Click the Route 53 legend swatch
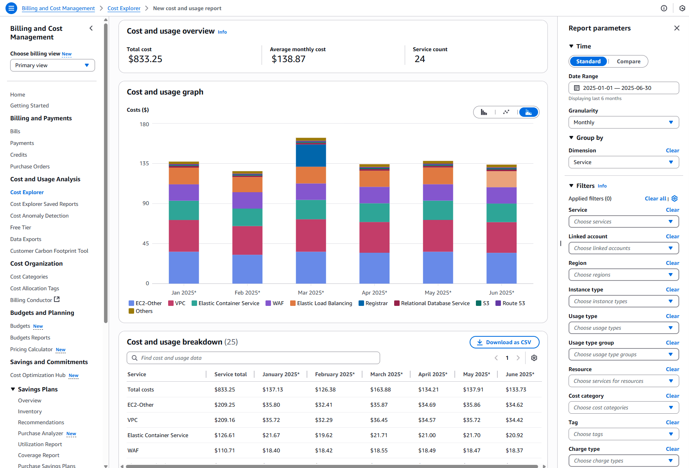 pos(498,303)
